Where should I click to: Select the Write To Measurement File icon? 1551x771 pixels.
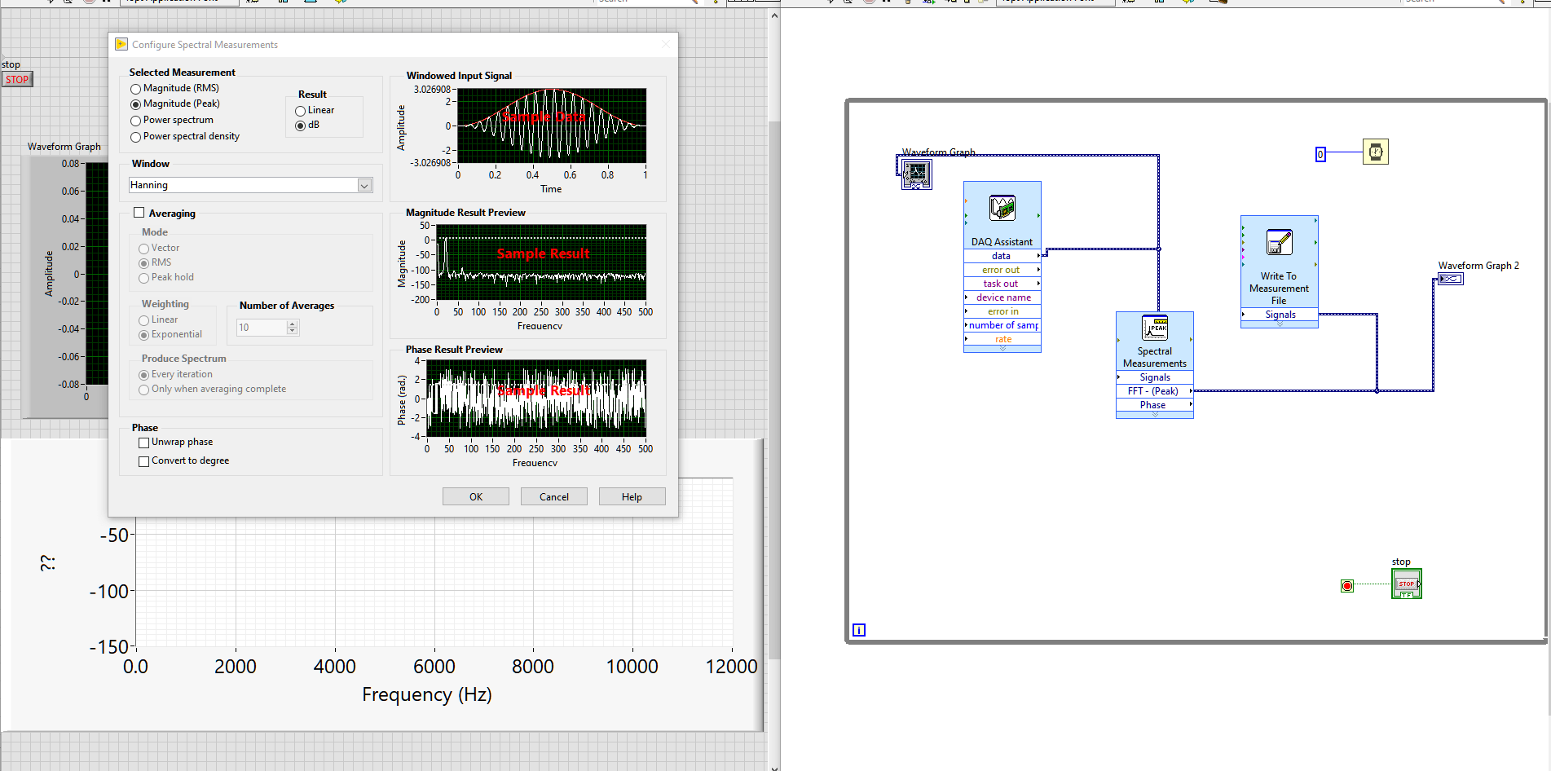pos(1279,242)
